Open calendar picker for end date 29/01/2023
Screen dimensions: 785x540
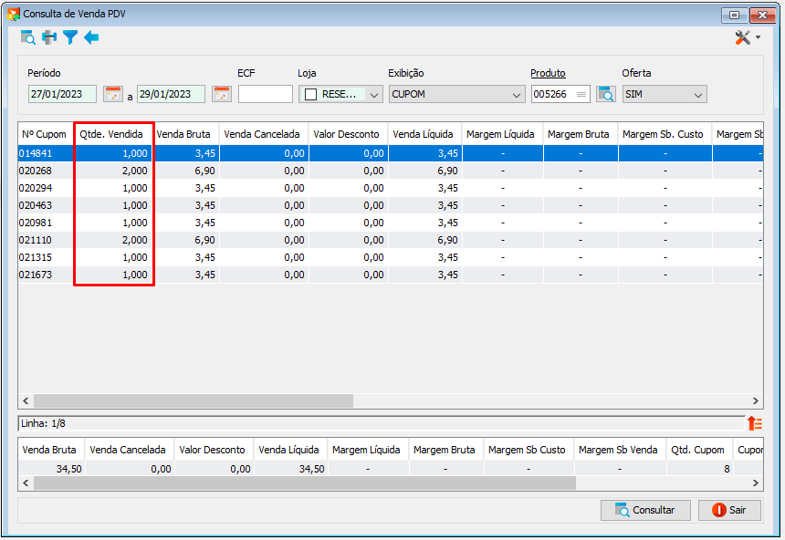222,94
